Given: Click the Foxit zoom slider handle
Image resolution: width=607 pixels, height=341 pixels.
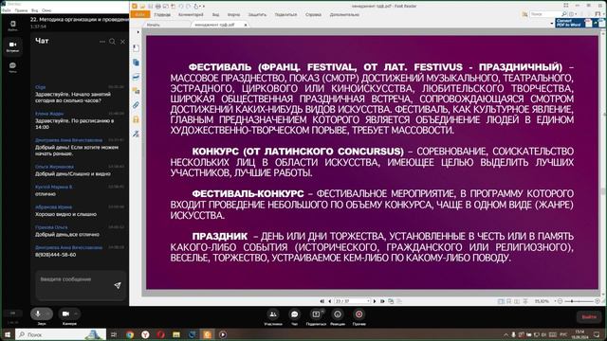Looking at the screenshot, I should tap(572, 301).
